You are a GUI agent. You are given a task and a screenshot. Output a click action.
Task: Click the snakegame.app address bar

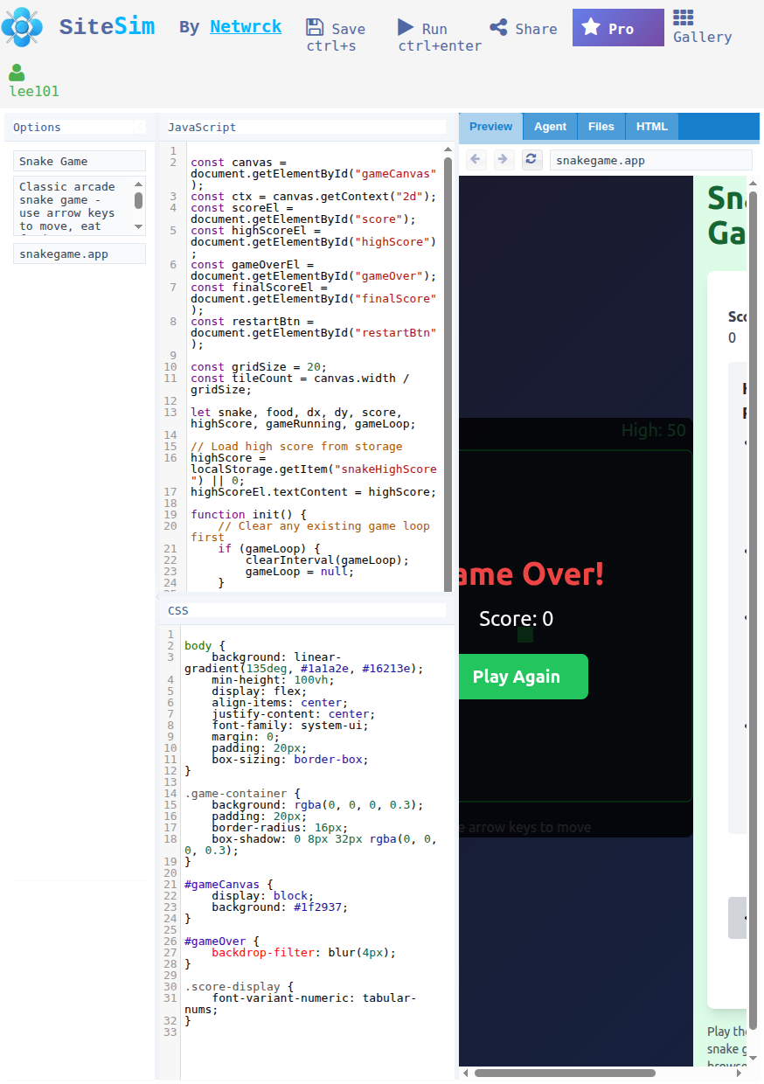point(651,160)
